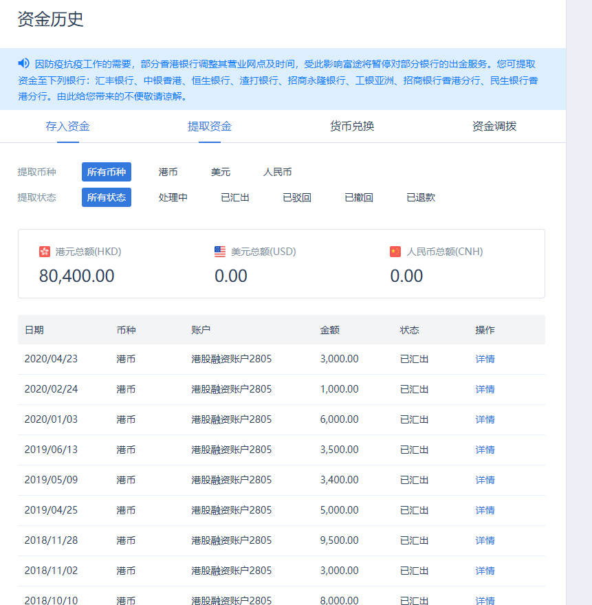This screenshot has height=605, width=592.
Task: Open 详情 for 2018/11/28 withdrawal
Action: pos(485,540)
